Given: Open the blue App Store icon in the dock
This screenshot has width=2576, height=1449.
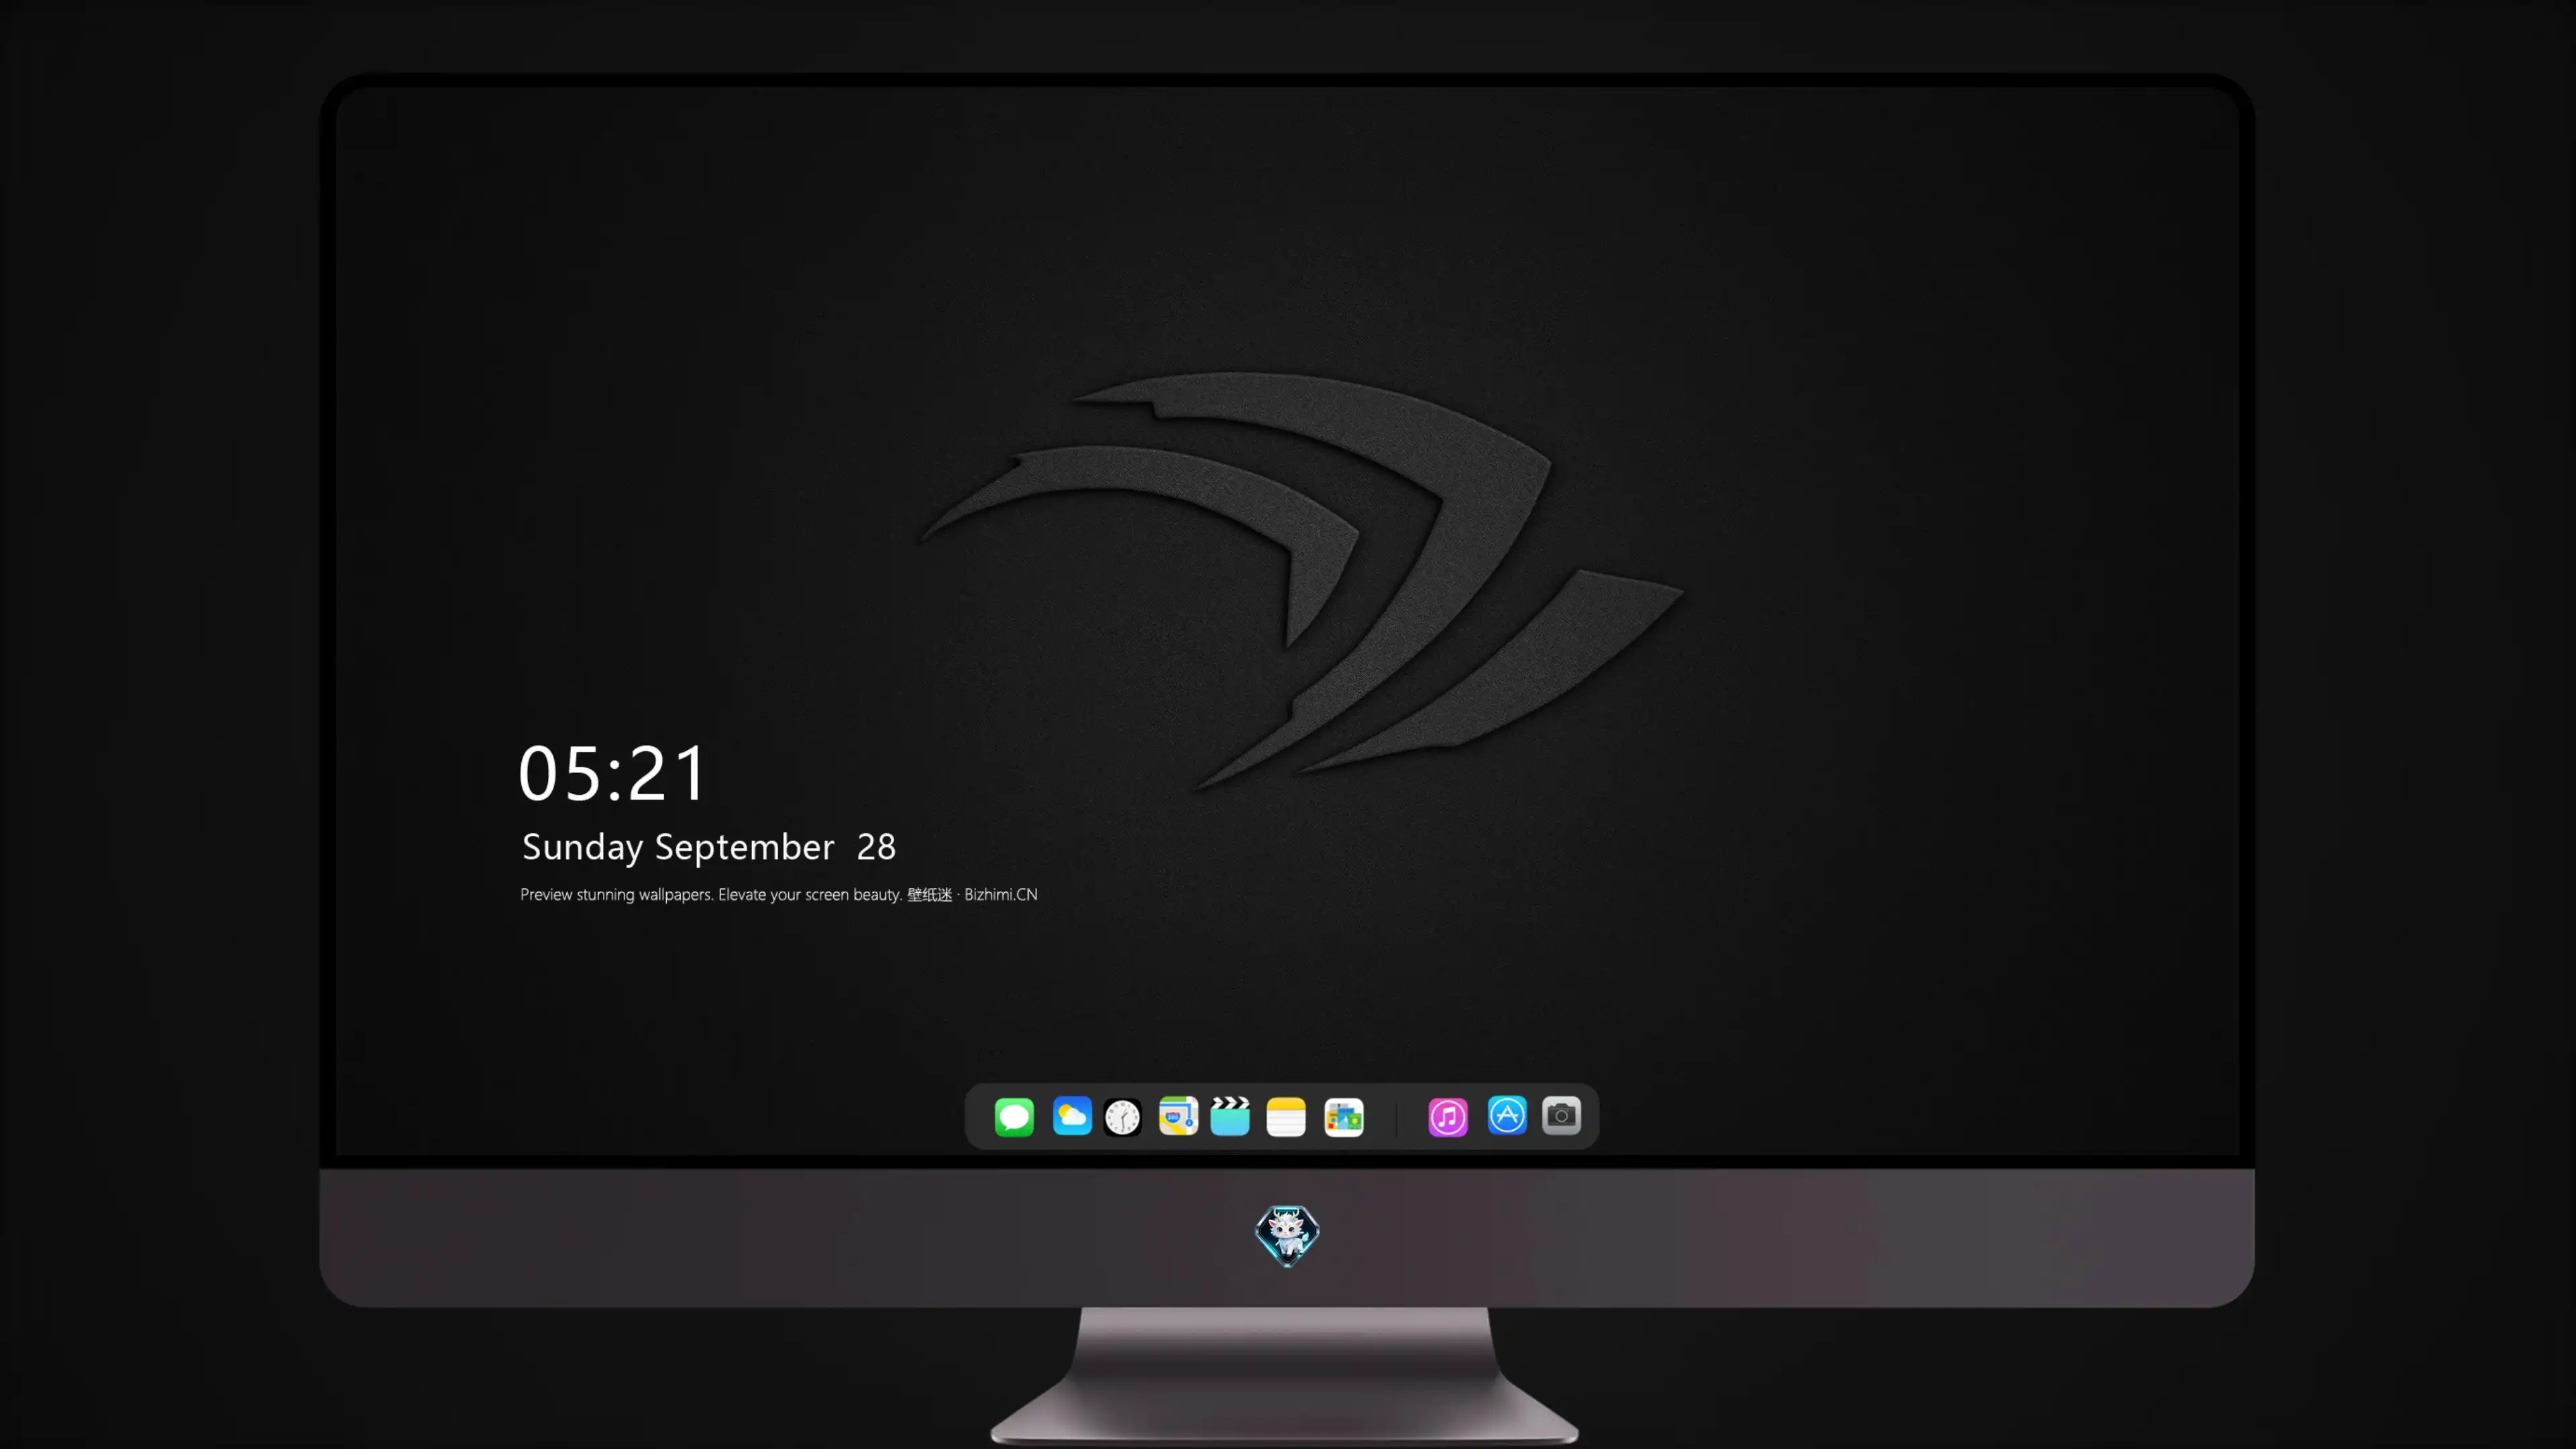Looking at the screenshot, I should [1507, 1116].
